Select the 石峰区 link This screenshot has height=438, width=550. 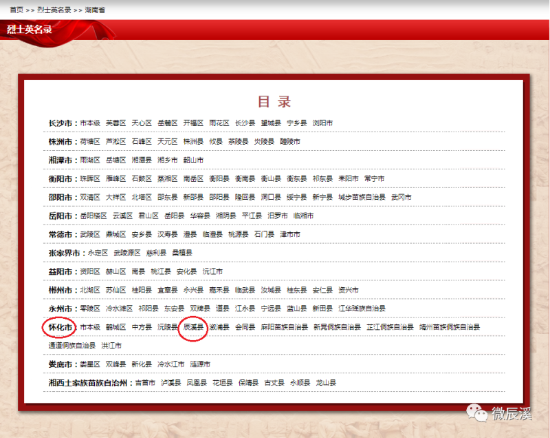142,142
